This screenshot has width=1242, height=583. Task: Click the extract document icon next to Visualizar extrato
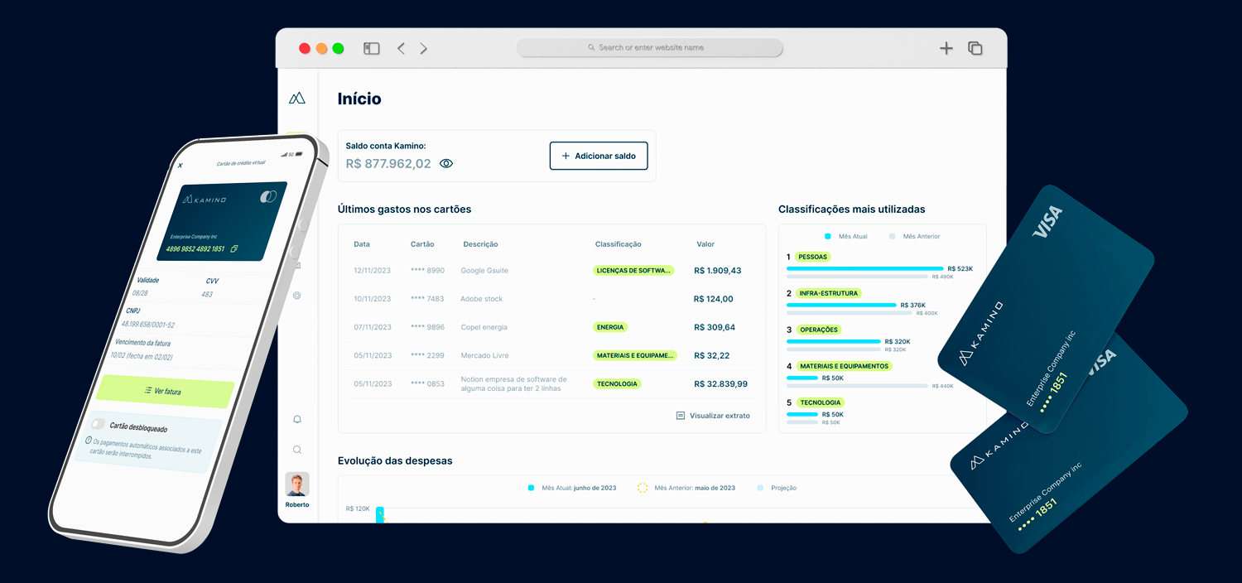(681, 416)
